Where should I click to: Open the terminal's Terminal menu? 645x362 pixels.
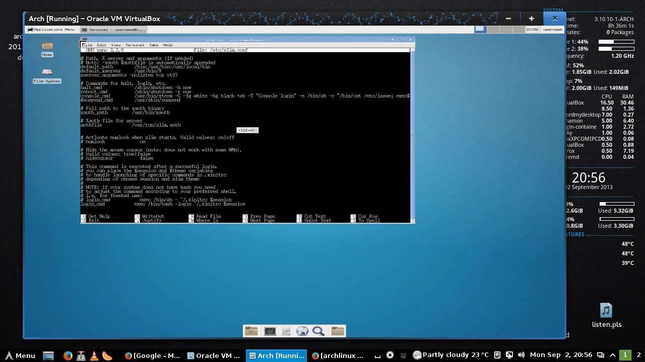[x=135, y=45]
